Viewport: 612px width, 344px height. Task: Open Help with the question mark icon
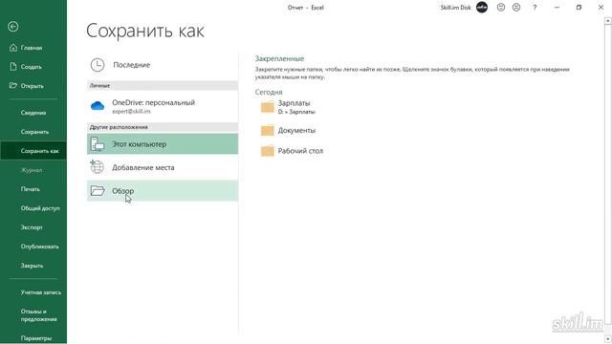coord(535,7)
